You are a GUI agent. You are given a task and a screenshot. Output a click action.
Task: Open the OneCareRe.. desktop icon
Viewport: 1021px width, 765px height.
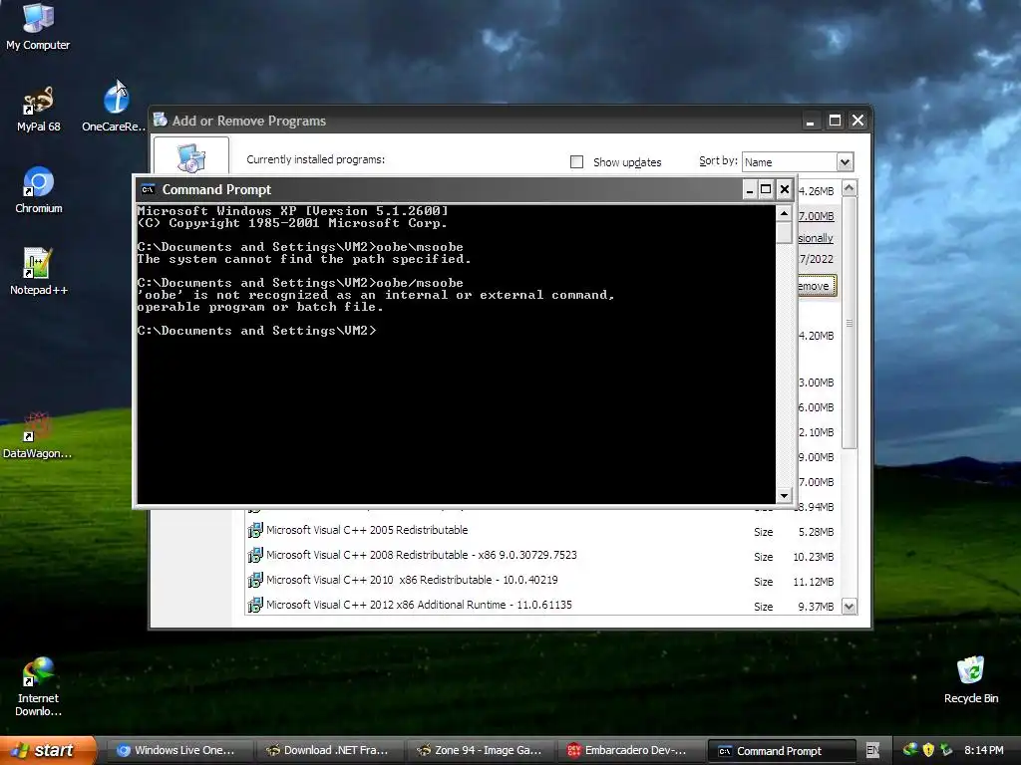tap(115, 108)
